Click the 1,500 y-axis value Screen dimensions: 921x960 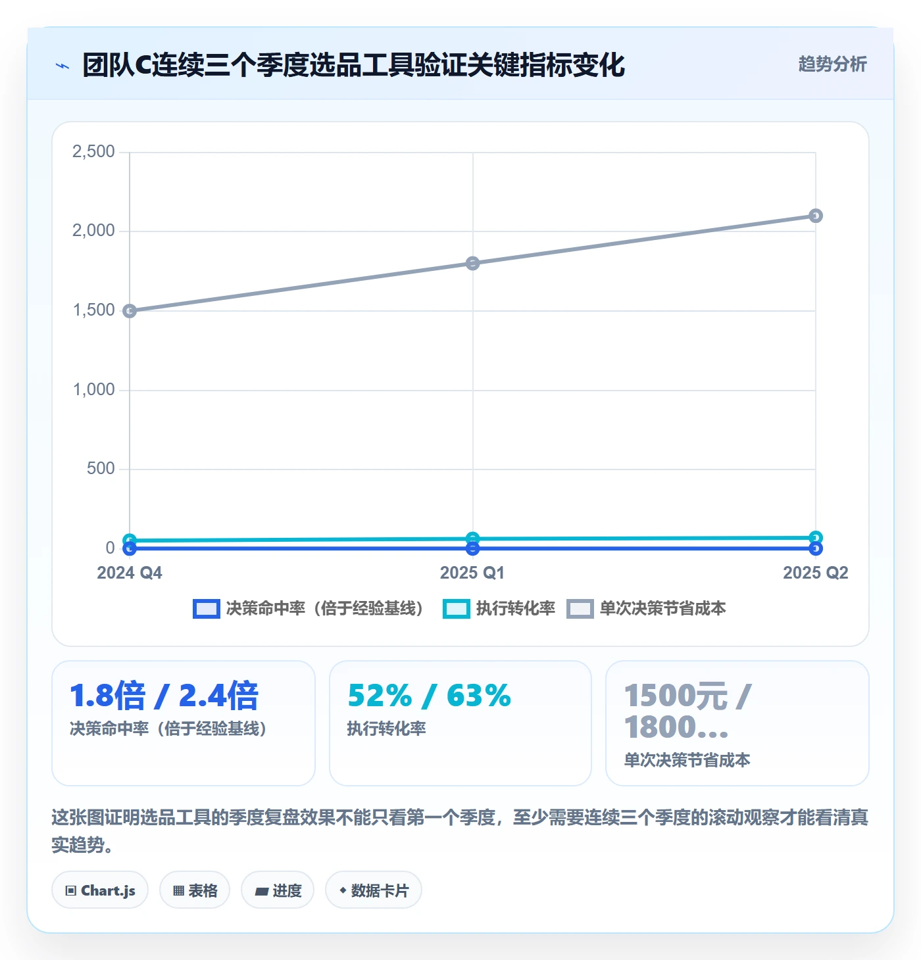coord(93,310)
